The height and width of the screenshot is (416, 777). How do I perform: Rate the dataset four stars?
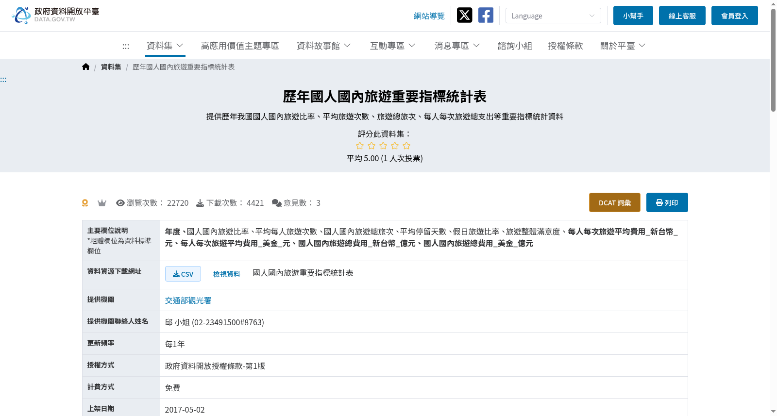point(395,146)
